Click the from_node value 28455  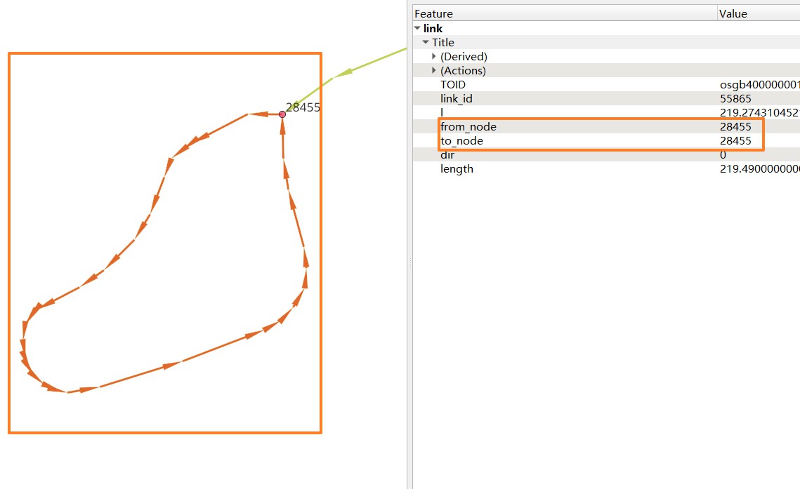coord(735,127)
